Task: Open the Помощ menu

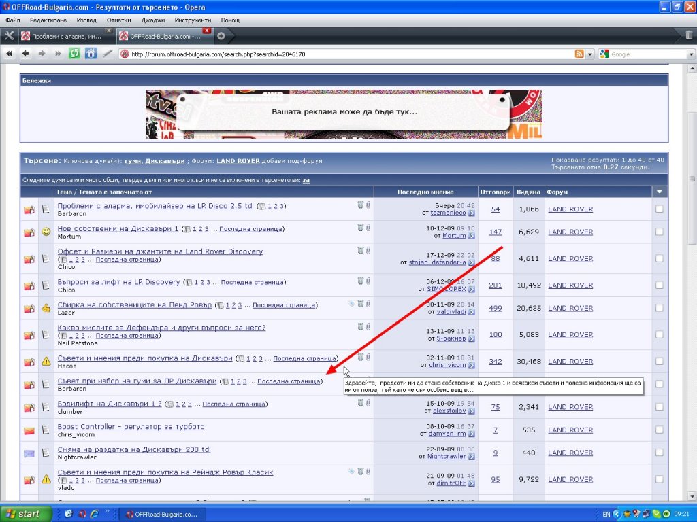Action: click(230, 20)
